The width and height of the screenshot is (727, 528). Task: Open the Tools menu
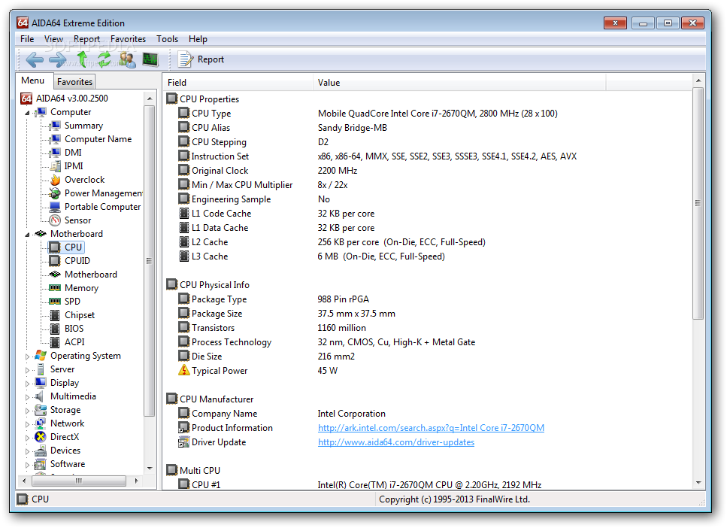[x=168, y=39]
